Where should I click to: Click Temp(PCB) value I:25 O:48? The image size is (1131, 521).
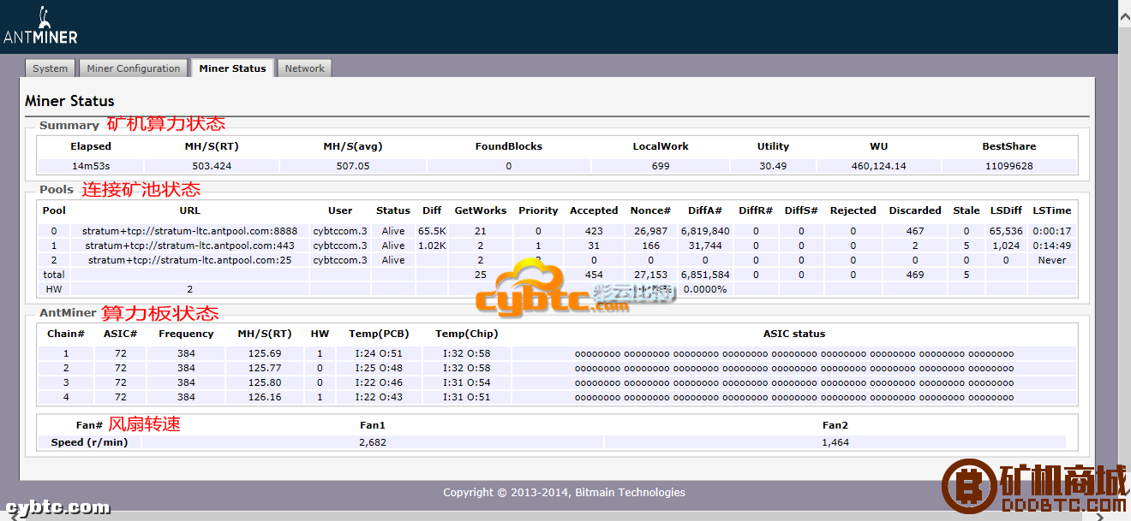[x=379, y=368]
